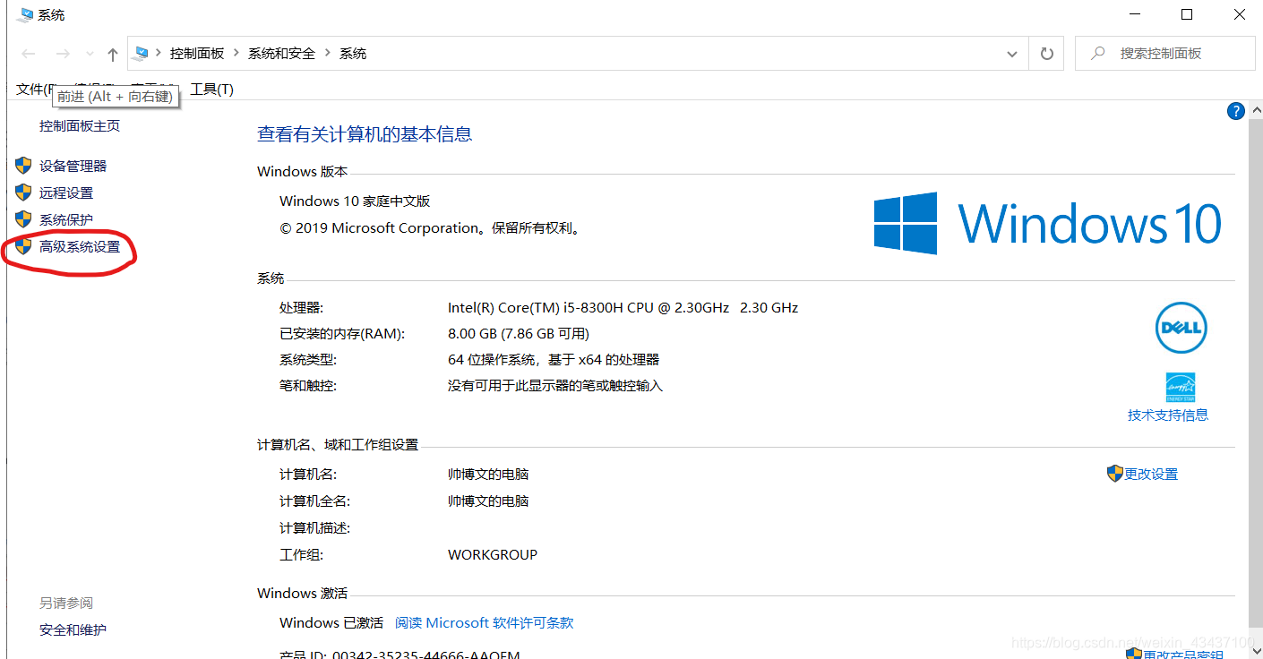Image resolution: width=1263 pixels, height=659 pixels.
Task: Click the 计算机全名 label
Action: [x=314, y=501]
